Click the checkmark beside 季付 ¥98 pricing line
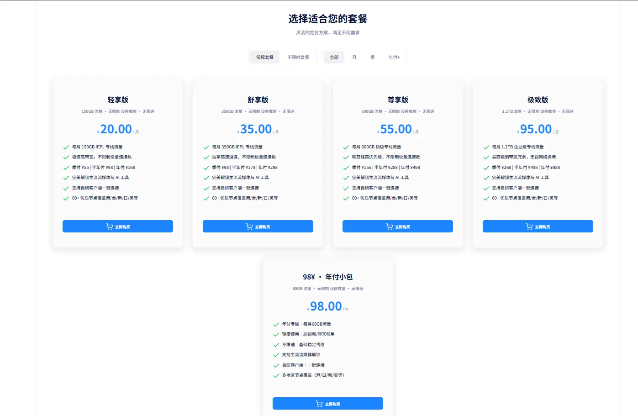Image resolution: width=638 pixels, height=416 pixels. [206, 168]
